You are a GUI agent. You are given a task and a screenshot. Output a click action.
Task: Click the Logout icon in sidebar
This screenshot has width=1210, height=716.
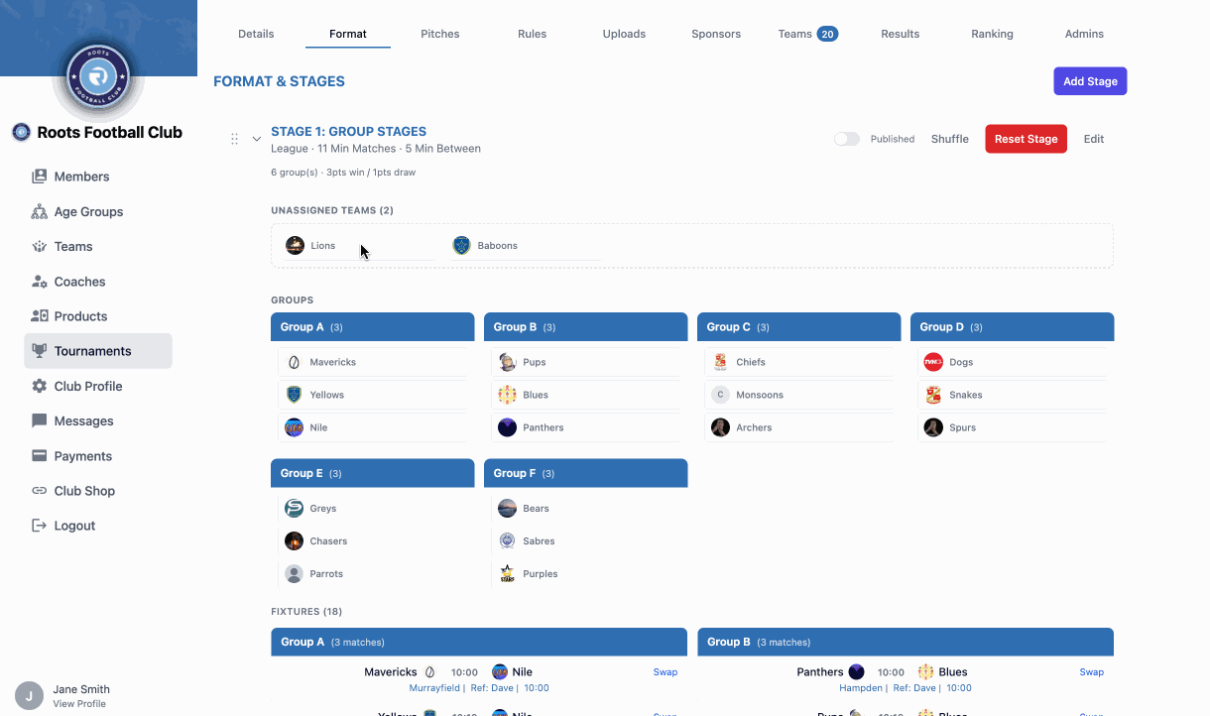tap(40, 526)
